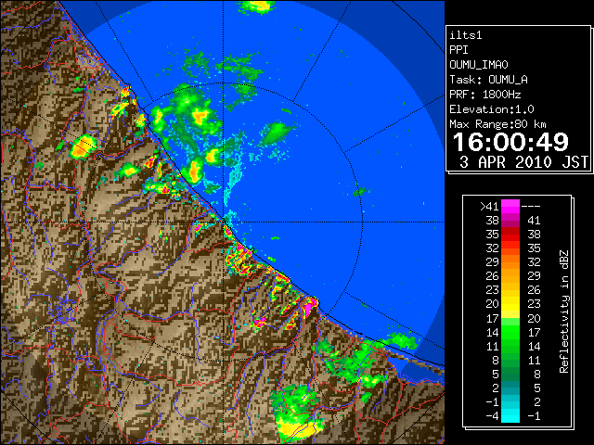Click the 16:00:49 timestamp

(510, 142)
